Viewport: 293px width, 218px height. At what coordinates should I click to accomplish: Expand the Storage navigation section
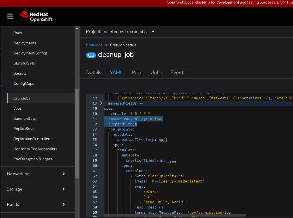pyautogui.click(x=37, y=189)
